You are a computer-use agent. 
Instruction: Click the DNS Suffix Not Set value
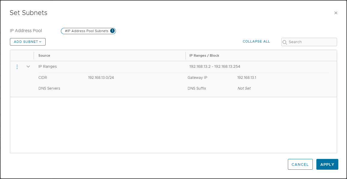244,88
